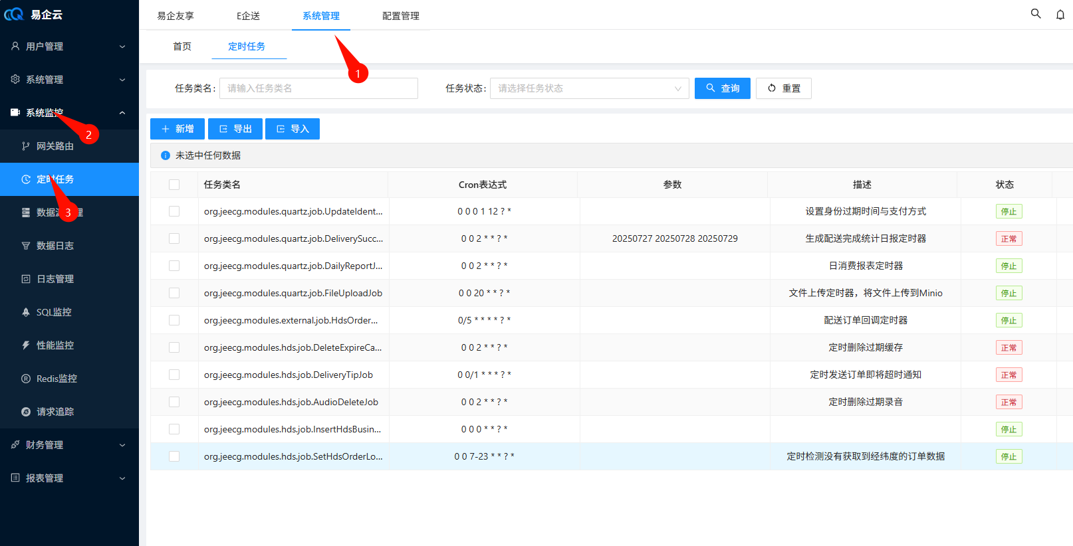Click the 用户管理 person icon
This screenshot has height=546, width=1073.
[15, 46]
